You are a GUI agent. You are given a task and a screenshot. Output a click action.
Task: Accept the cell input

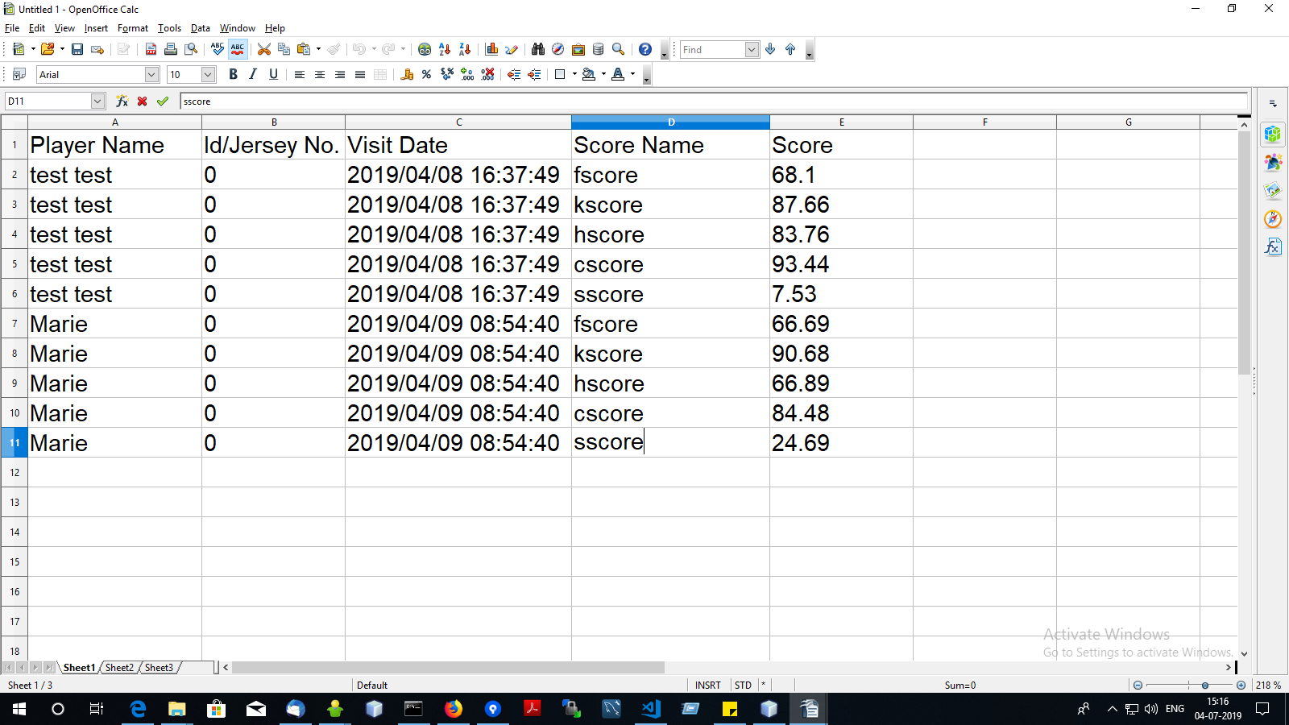tap(163, 101)
